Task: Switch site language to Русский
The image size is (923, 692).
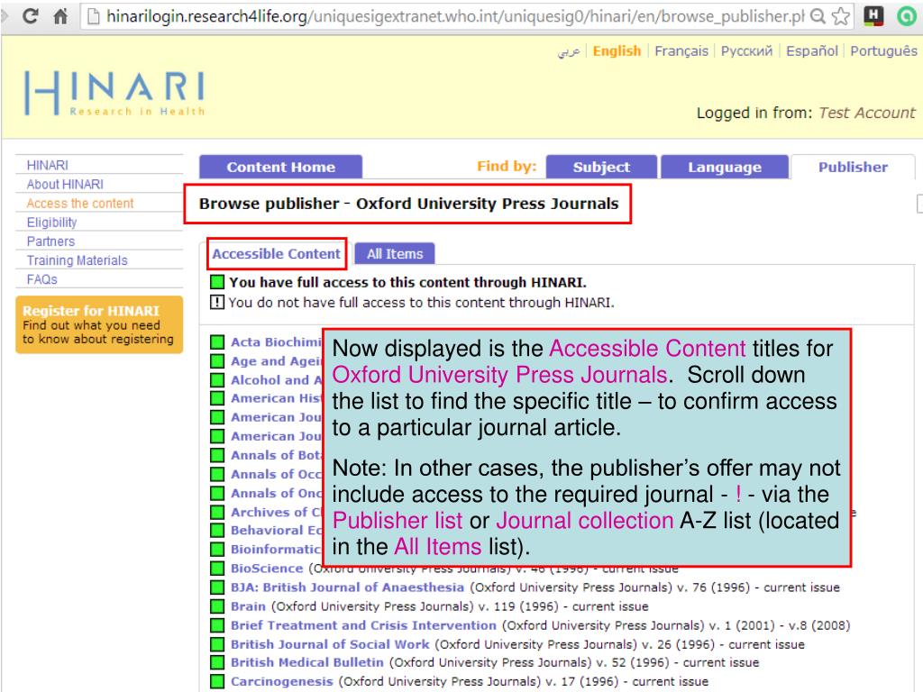Action: pyautogui.click(x=746, y=51)
